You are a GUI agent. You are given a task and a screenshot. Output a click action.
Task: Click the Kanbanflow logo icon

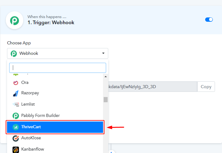16,150
